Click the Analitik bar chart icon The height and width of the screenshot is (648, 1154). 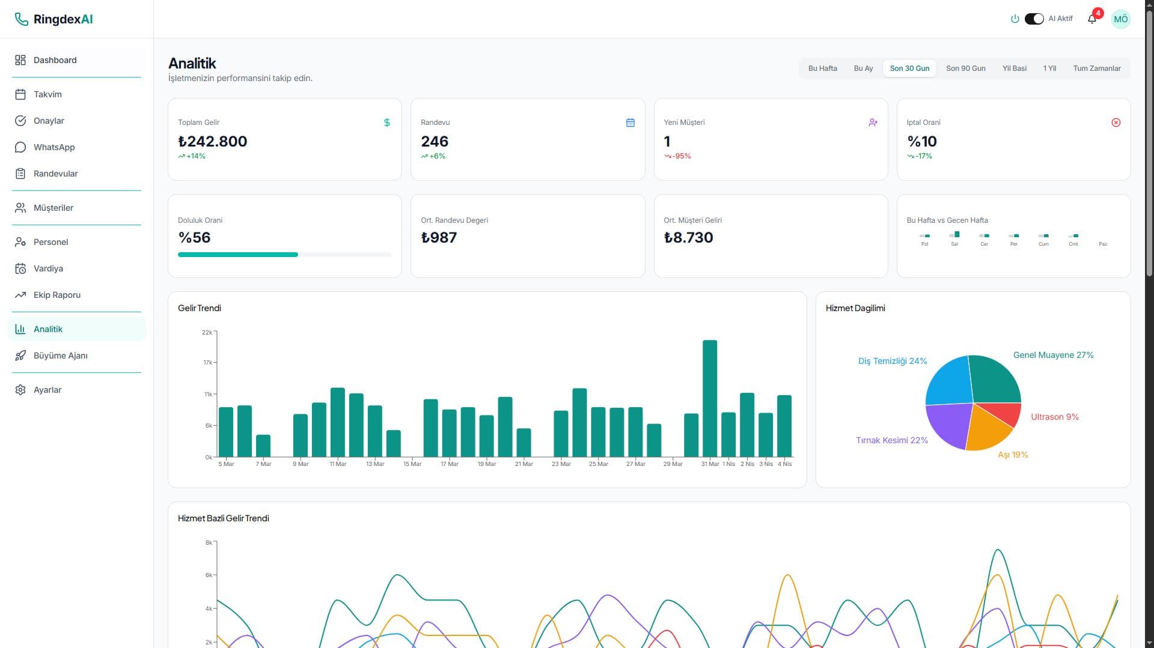tap(20, 329)
